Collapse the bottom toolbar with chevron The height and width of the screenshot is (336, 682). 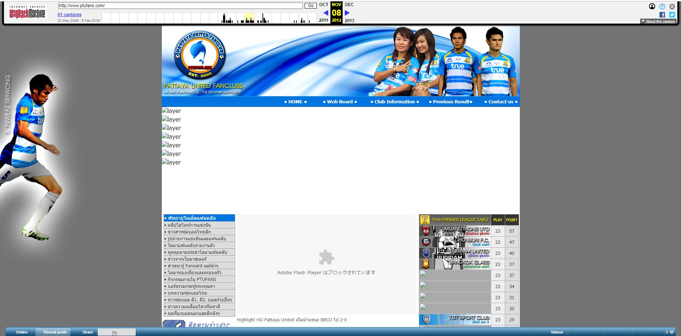(672, 332)
